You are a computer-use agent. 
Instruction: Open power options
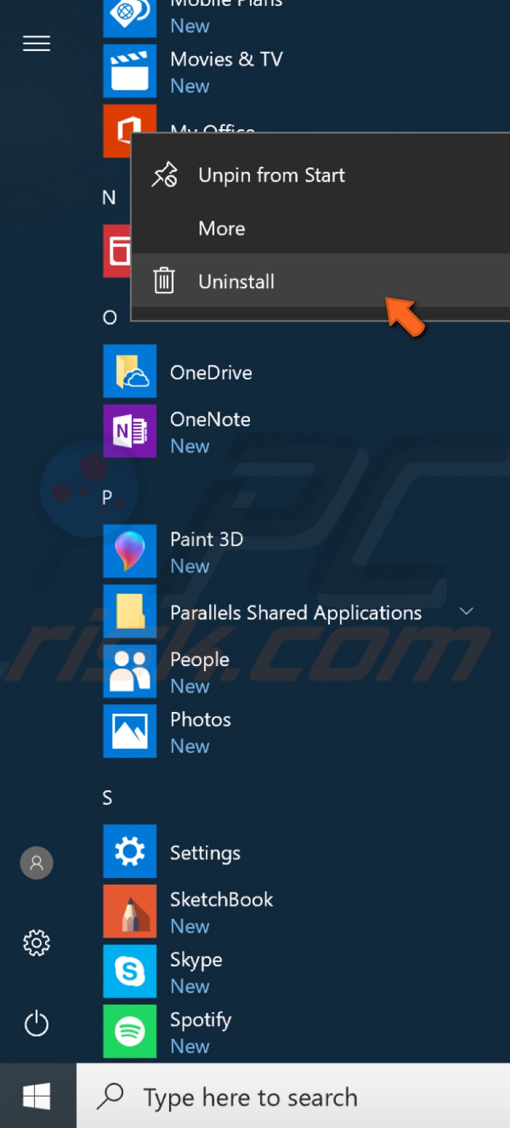[36, 1023]
